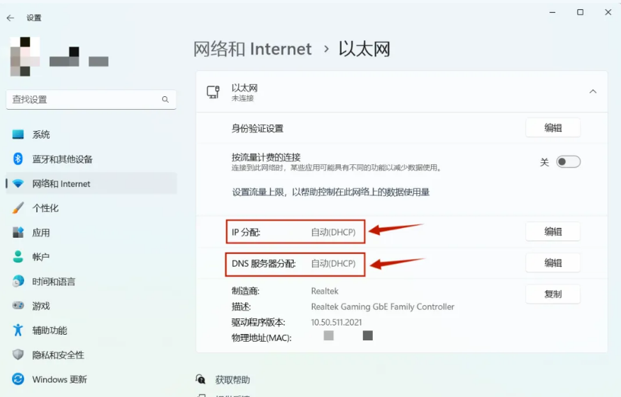Click the Bluetooth icon for 蓝牙和其他设备
Viewport: 621px width, 397px height.
[18, 159]
